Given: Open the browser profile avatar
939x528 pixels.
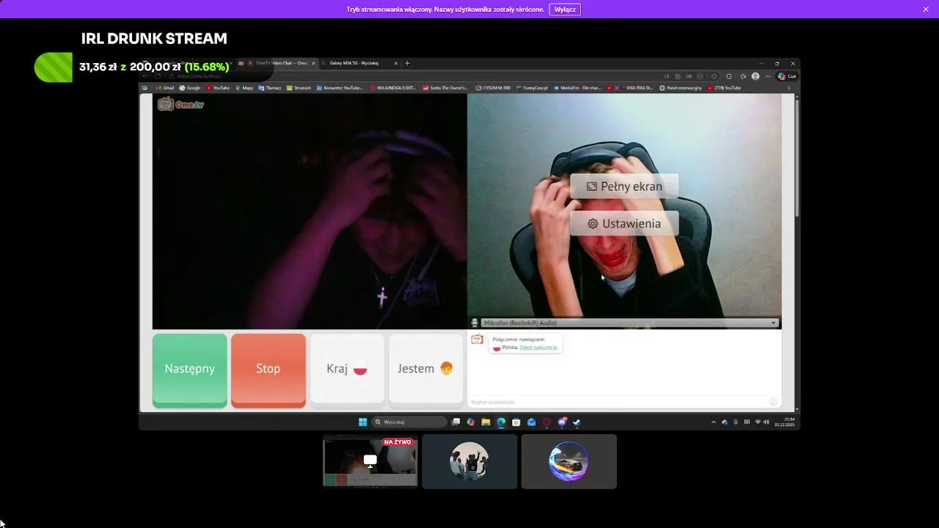Looking at the screenshot, I should [756, 76].
